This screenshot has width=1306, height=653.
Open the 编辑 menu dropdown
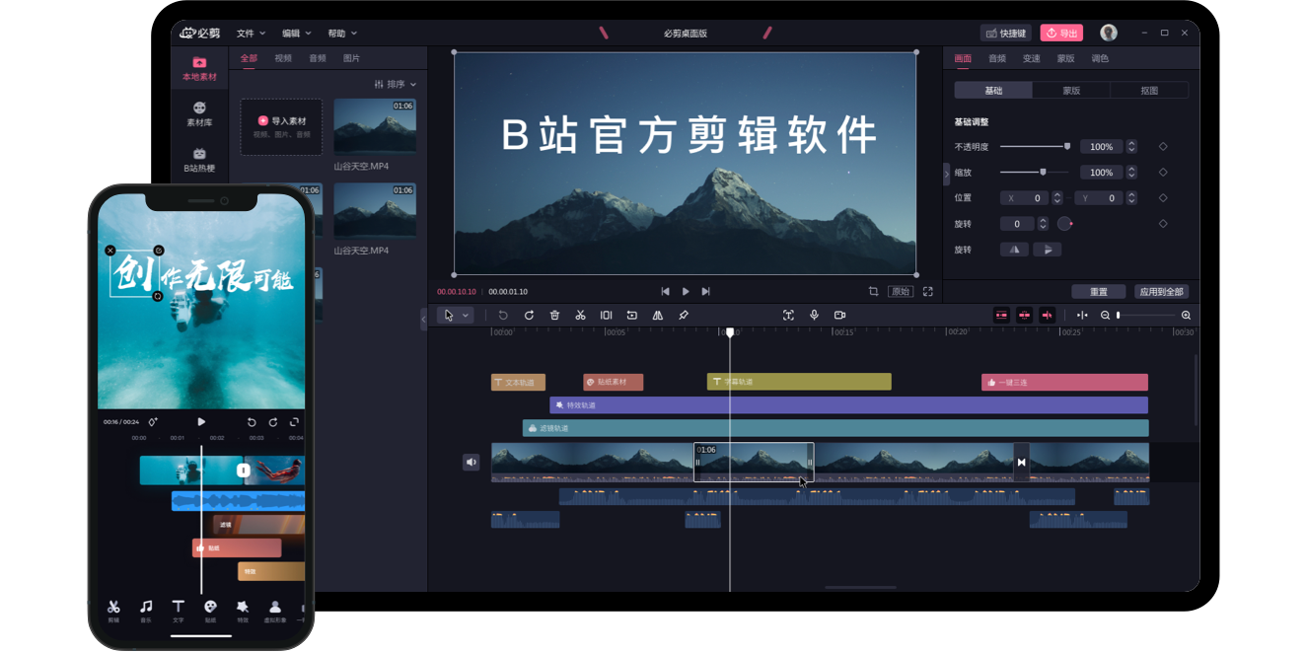pyautogui.click(x=296, y=34)
